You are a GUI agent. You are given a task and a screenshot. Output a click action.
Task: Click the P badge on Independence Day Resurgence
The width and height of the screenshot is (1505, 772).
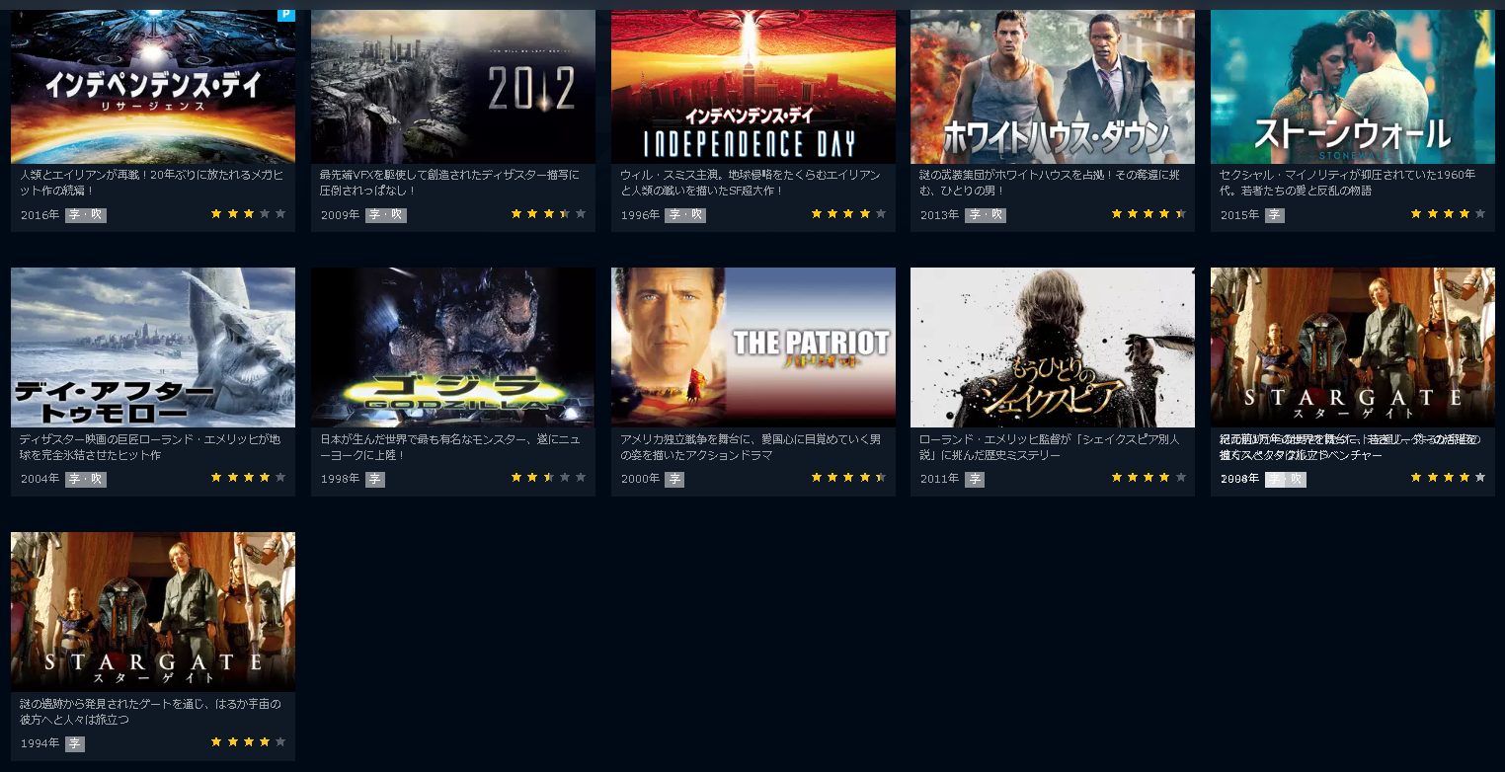(287, 16)
